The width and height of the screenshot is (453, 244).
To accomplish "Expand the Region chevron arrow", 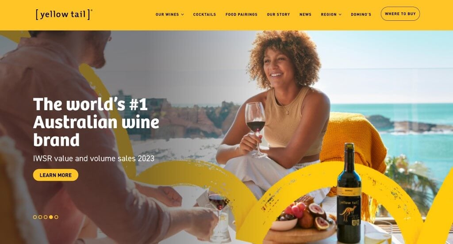I will [340, 15].
